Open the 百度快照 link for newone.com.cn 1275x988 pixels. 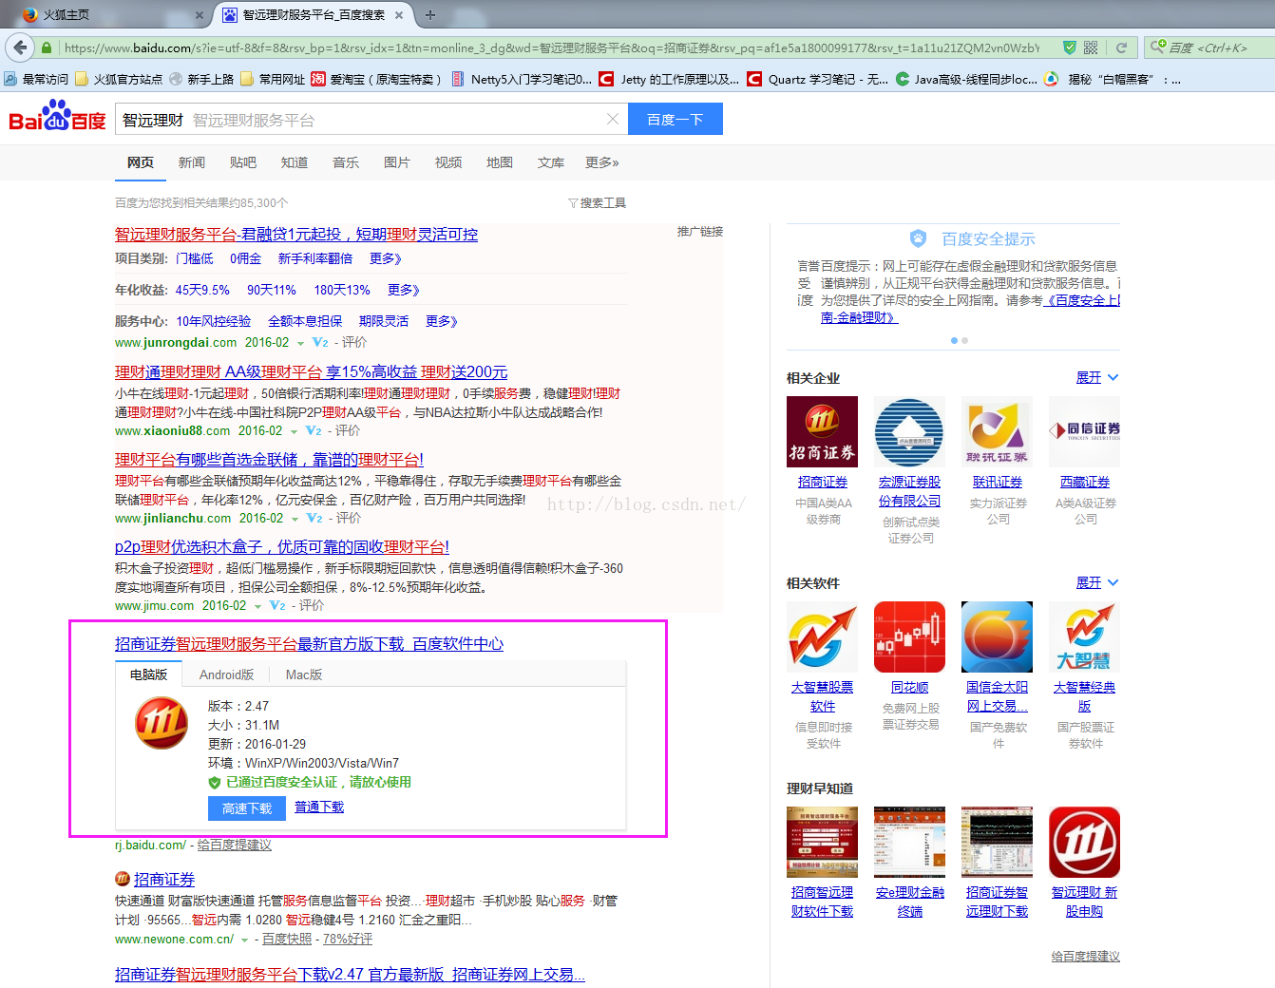tap(287, 939)
